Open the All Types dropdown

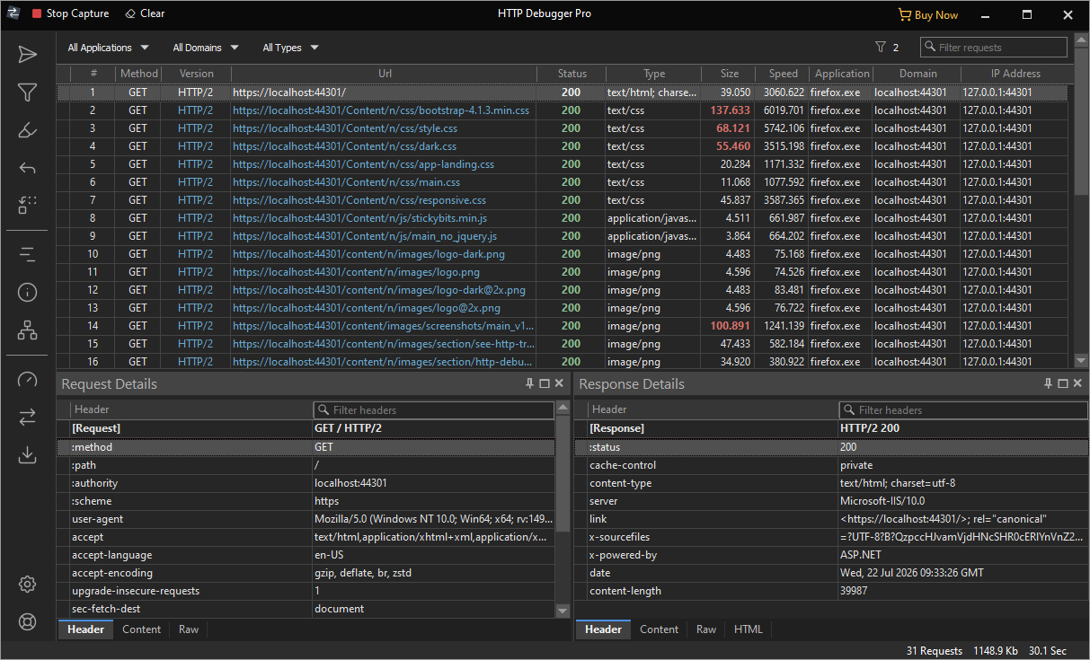[290, 48]
